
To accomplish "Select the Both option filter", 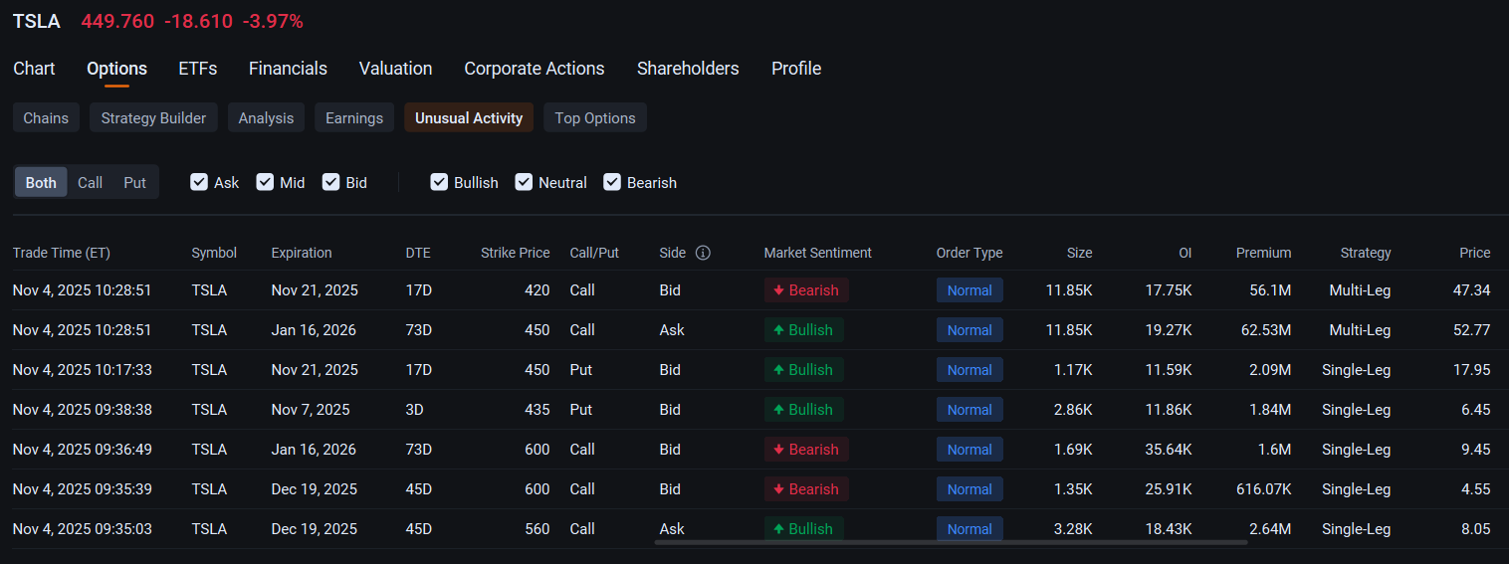I will [41, 182].
